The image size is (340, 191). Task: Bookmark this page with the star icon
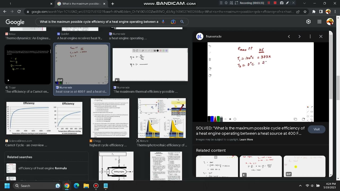point(305,12)
